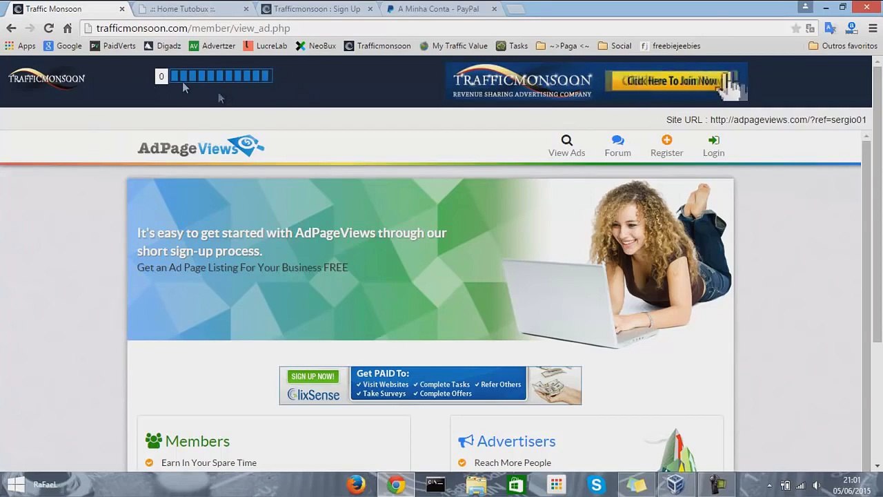Open View Ads with magnifier icon
883x497 pixels.
pyautogui.click(x=566, y=146)
